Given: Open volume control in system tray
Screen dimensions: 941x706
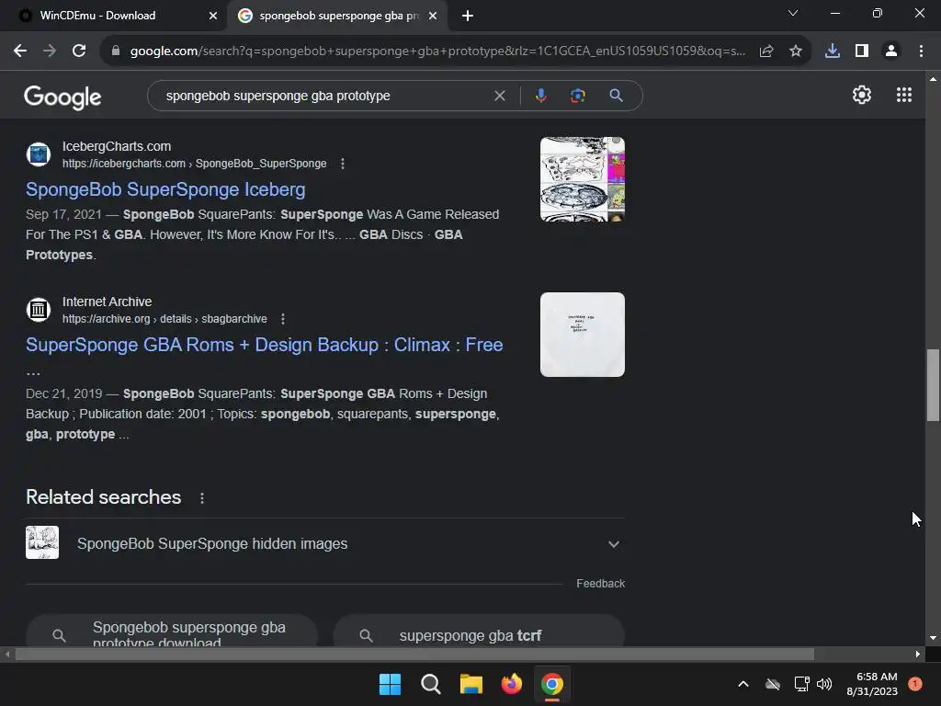Looking at the screenshot, I should point(824,684).
